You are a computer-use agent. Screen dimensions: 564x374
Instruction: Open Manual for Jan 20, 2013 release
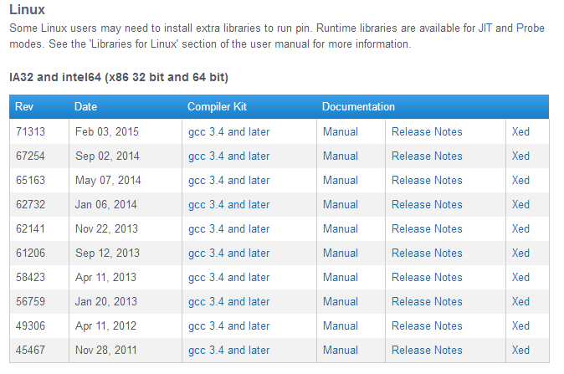tap(341, 302)
